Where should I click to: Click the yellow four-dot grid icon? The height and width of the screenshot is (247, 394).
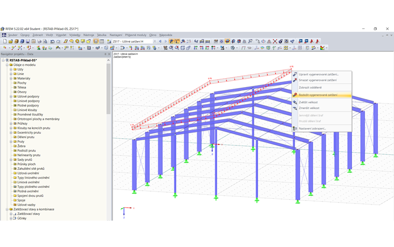click(286, 48)
